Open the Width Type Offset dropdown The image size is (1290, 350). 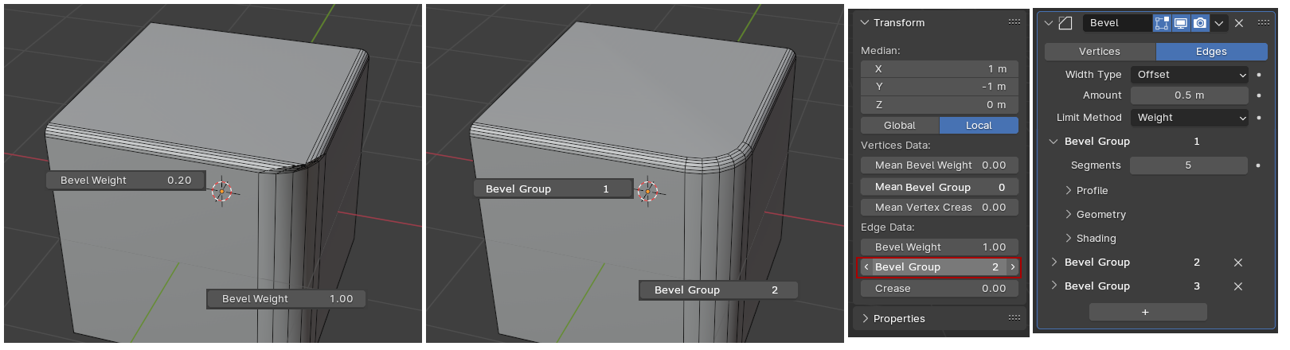[x=1190, y=75]
